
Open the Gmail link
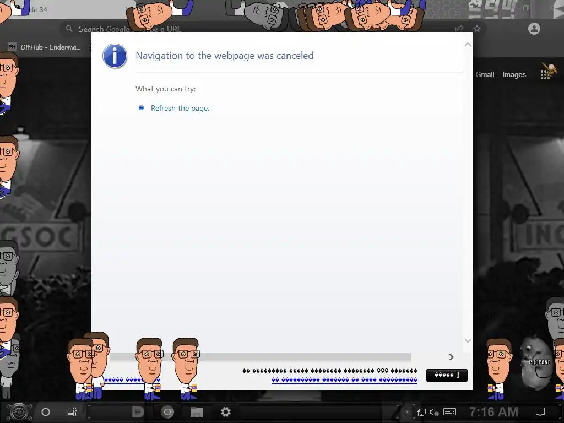coord(485,74)
